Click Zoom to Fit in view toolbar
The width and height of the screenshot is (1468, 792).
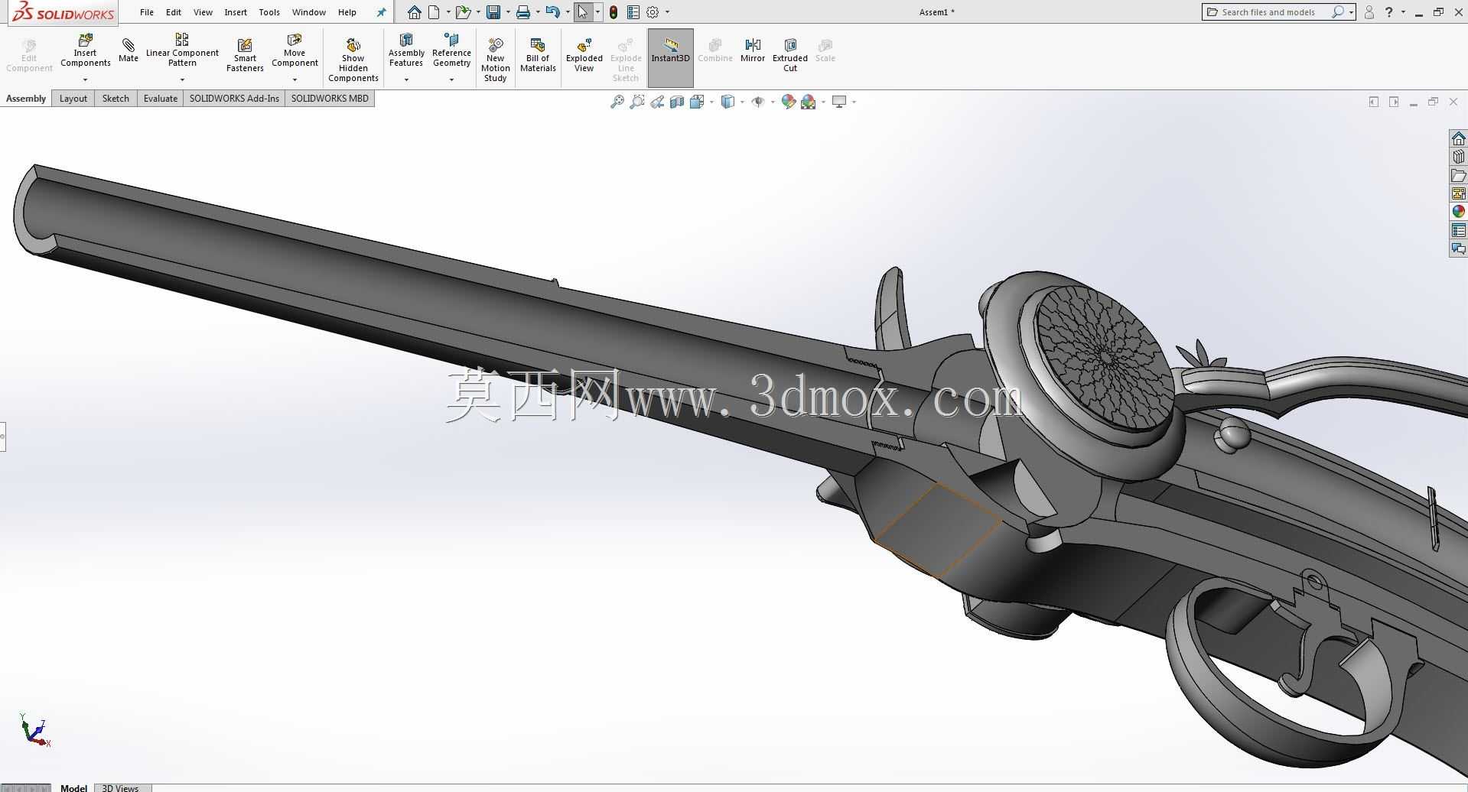tap(617, 102)
